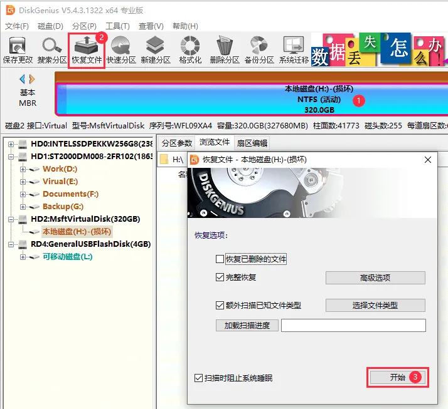Choose the 格式化 toolbar icon
Image resolution: width=448 pixels, height=409 pixels.
190,50
